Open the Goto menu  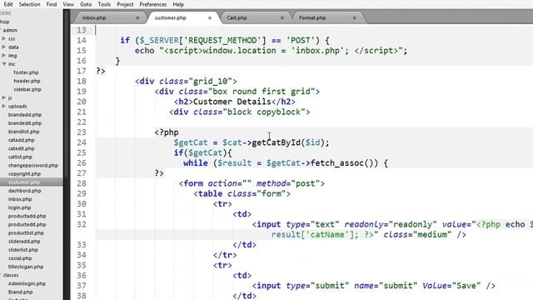click(86, 4)
